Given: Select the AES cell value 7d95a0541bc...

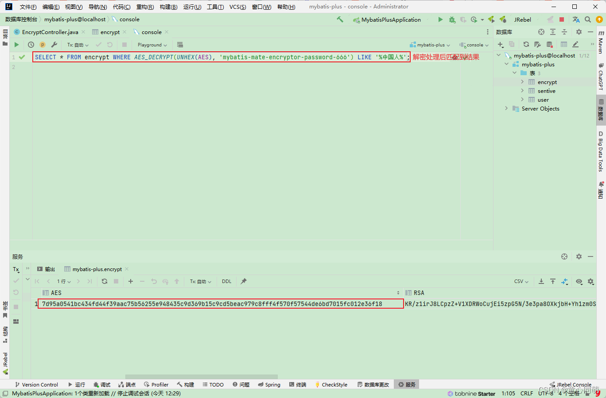Looking at the screenshot, I should pyautogui.click(x=221, y=304).
